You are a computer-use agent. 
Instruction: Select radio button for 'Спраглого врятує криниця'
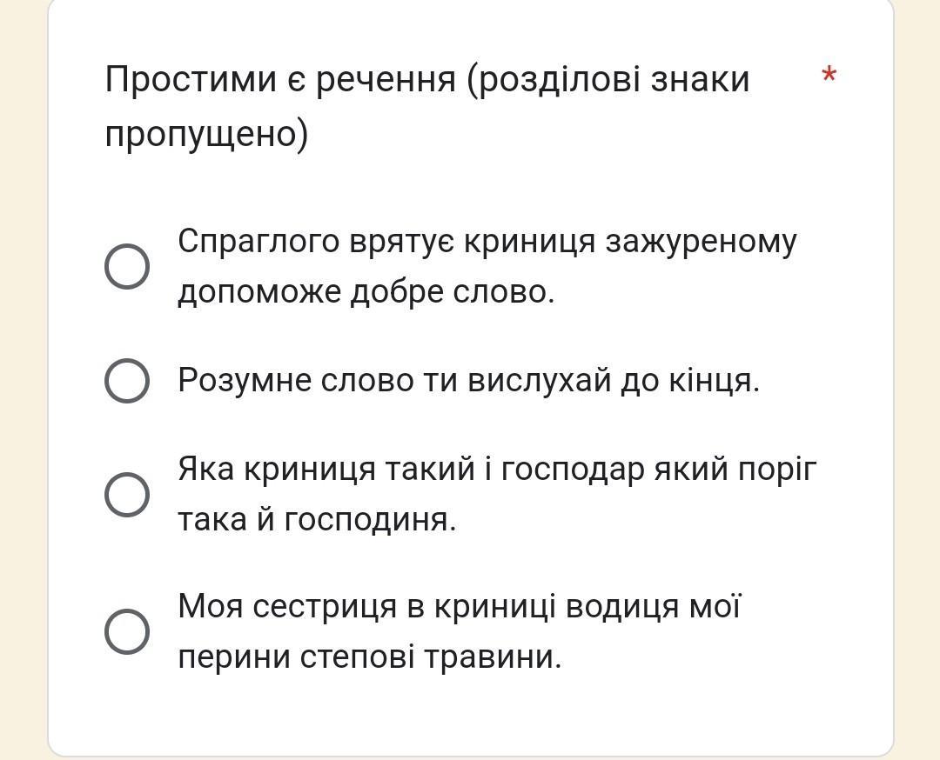[127, 266]
